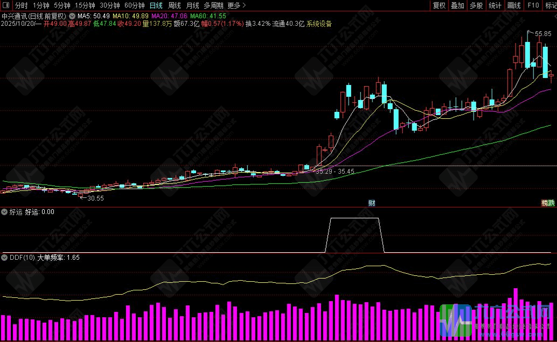Expand the 更多 periods menu
The height and width of the screenshot is (342, 557).
point(236,5)
